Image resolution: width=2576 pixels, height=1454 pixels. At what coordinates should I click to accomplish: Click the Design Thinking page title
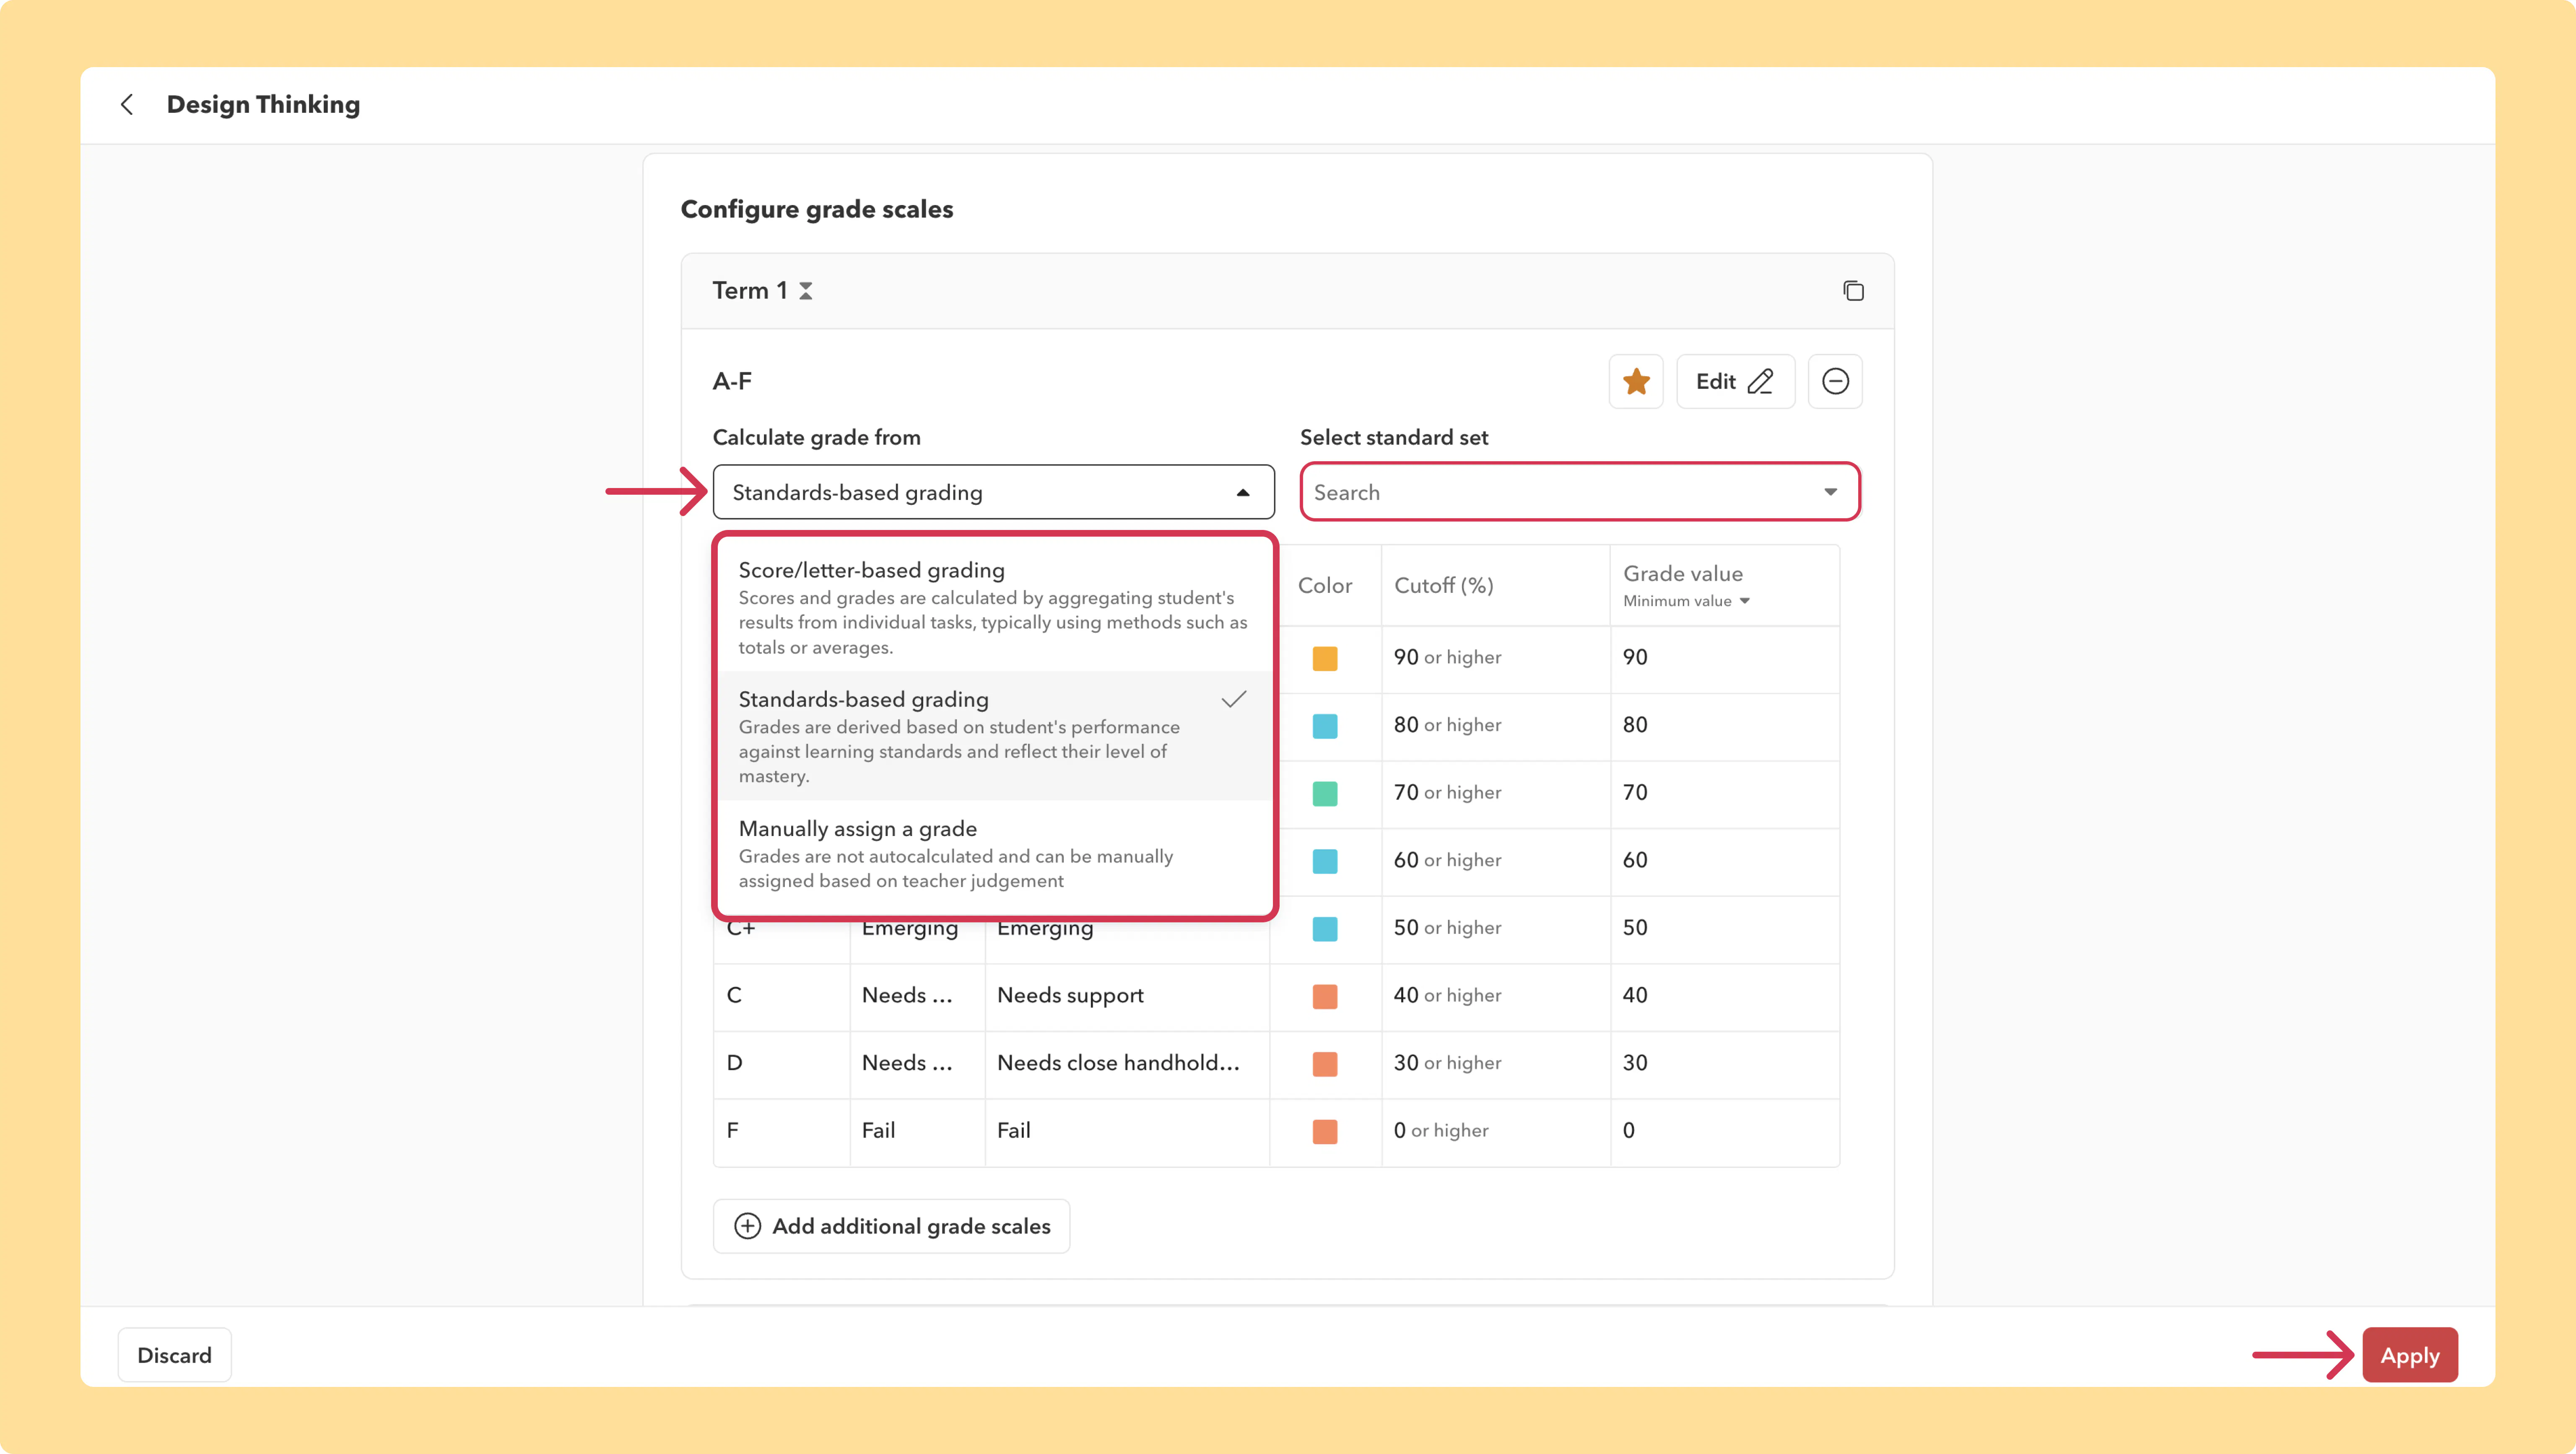(263, 104)
